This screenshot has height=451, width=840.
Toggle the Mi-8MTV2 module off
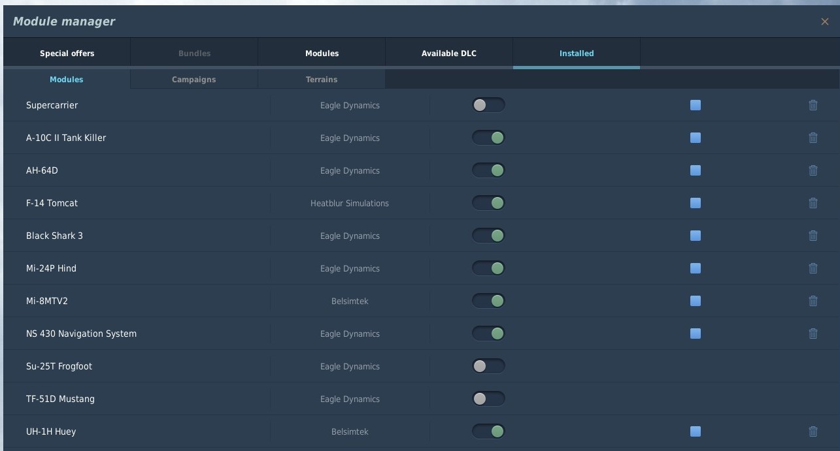488,301
